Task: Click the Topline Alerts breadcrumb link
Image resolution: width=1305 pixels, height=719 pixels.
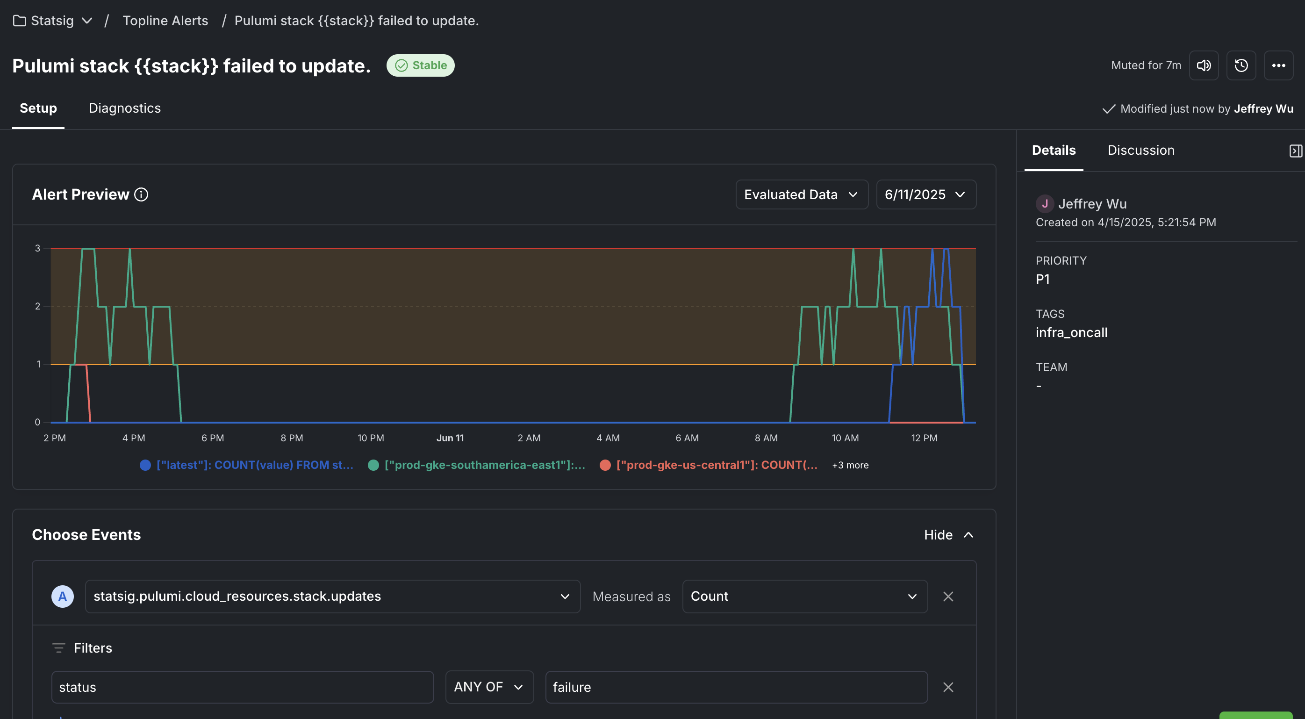Action: (165, 21)
